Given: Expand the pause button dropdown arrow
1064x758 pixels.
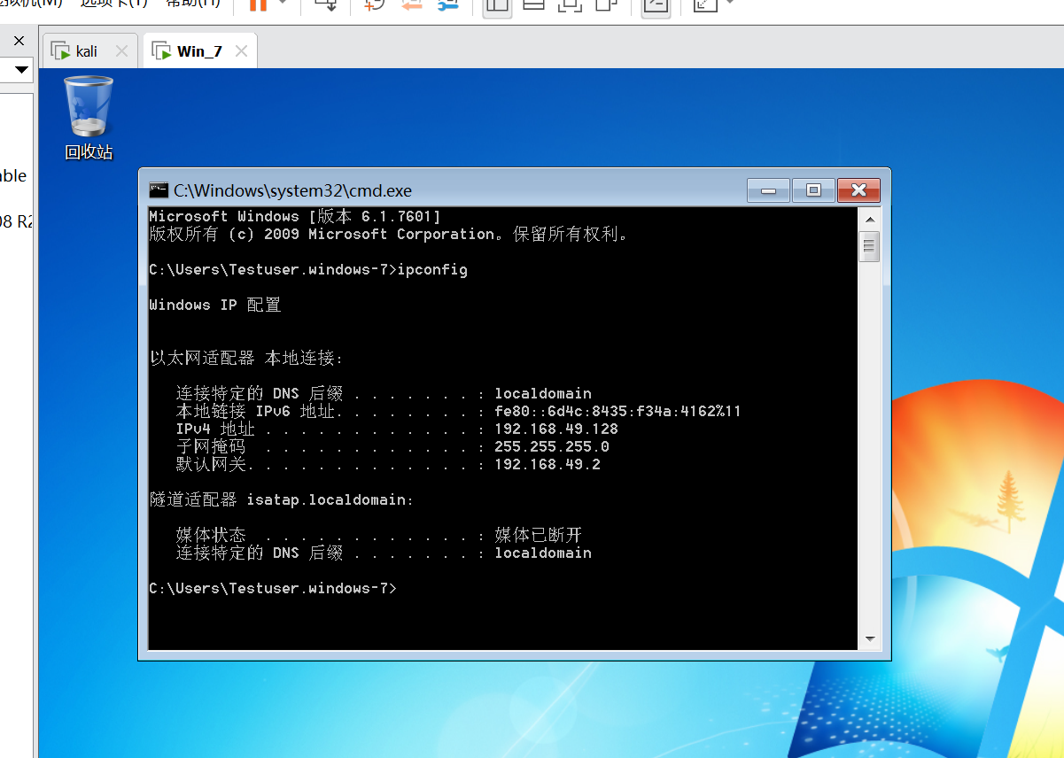Looking at the screenshot, I should click(283, 4).
